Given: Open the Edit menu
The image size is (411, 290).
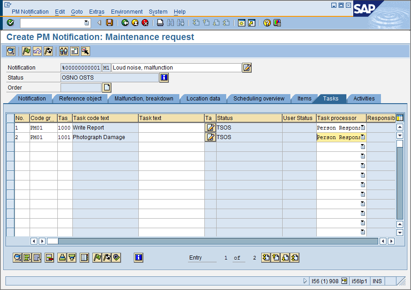Looking at the screenshot, I should pyautogui.click(x=60, y=12).
